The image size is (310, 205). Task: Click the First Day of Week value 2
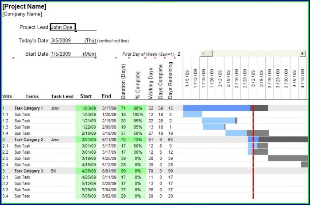pyautogui.click(x=179, y=54)
